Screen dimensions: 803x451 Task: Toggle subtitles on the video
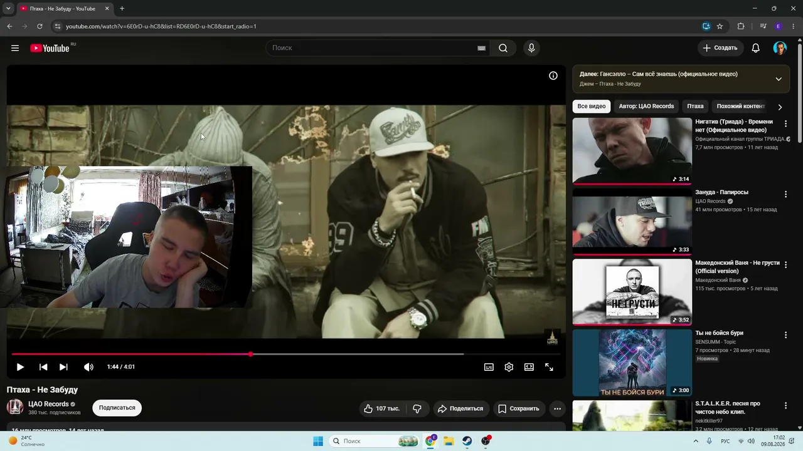click(x=489, y=367)
